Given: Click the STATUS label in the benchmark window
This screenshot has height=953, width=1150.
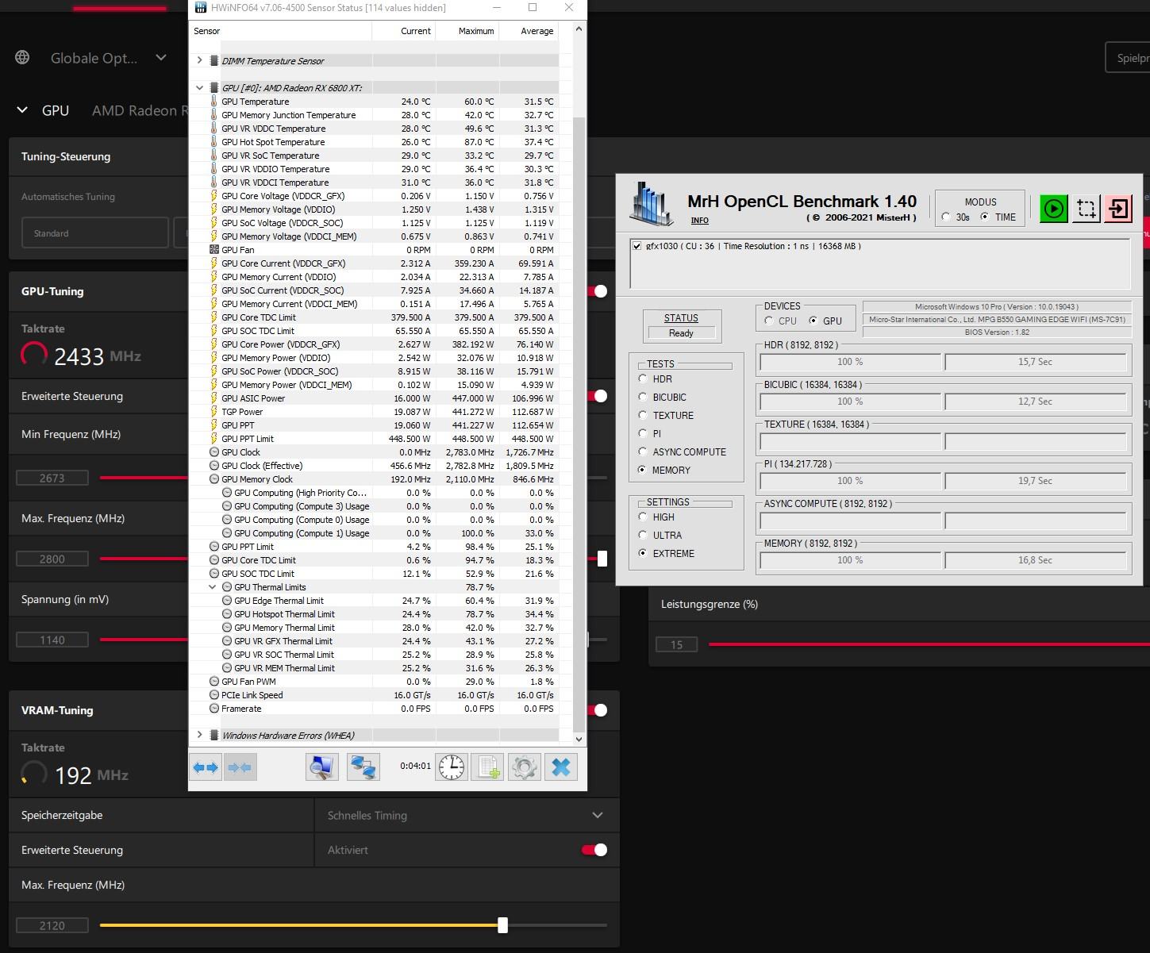Looking at the screenshot, I should click(681, 317).
